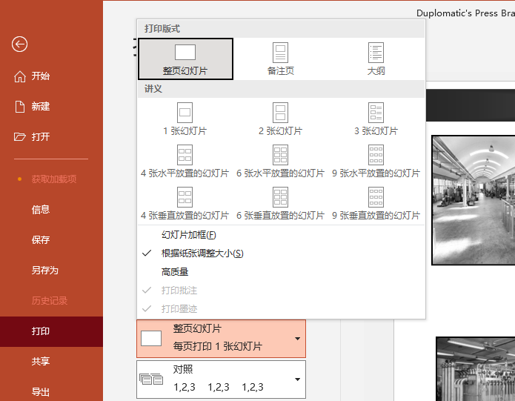Collapse the 整页幻灯片 print layout dropdown
515x401 pixels.
click(x=221, y=339)
